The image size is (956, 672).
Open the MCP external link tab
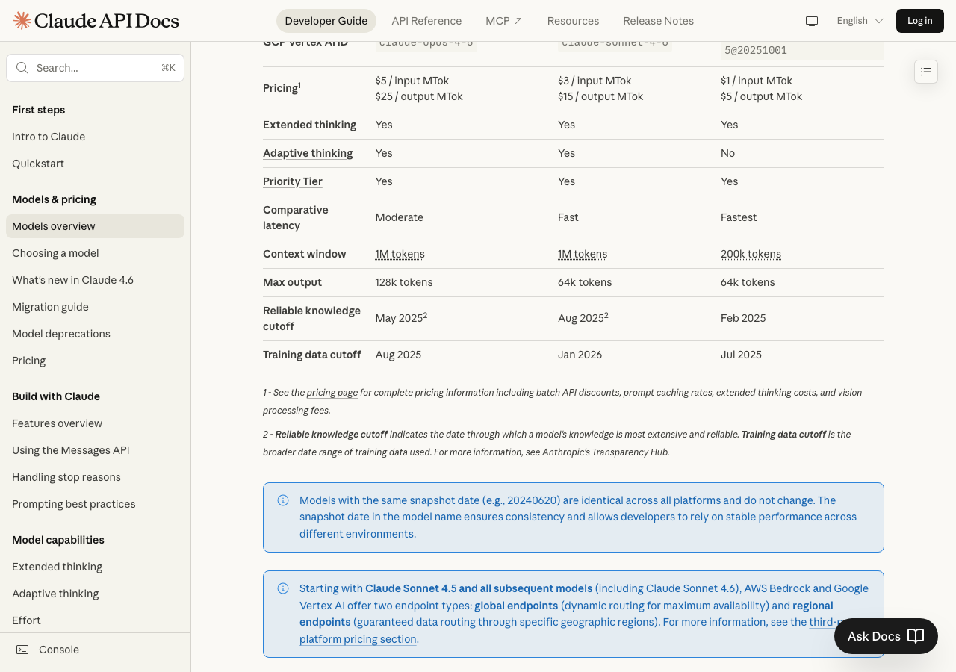pyautogui.click(x=503, y=21)
